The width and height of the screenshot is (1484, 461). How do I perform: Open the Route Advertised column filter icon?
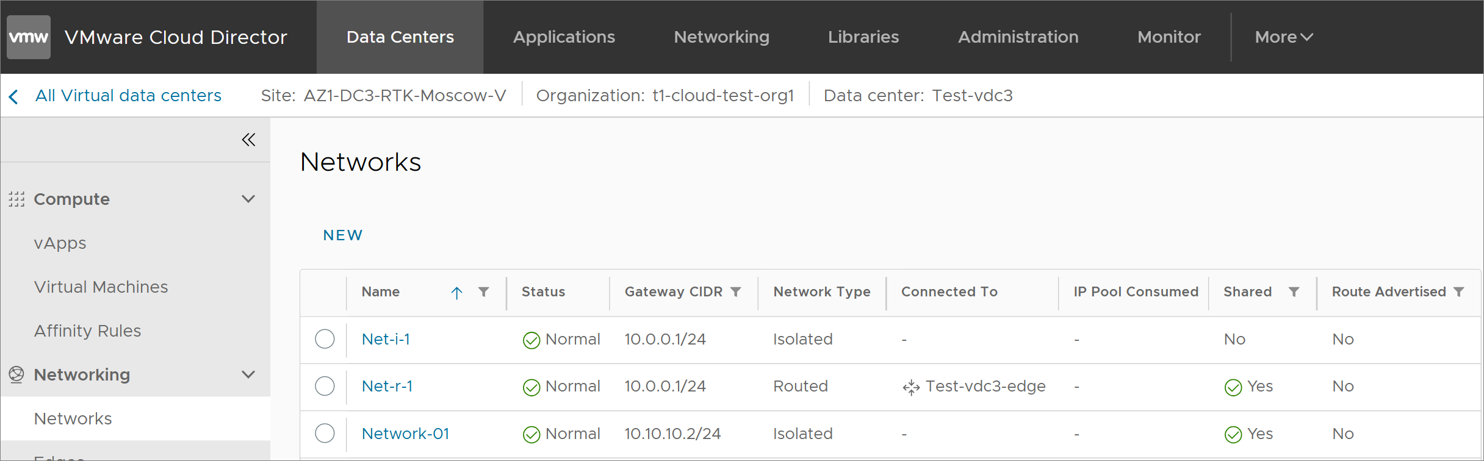click(x=1459, y=292)
